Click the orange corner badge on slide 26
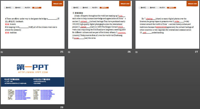Viewport: 200px width, 109px height. [125, 3]
